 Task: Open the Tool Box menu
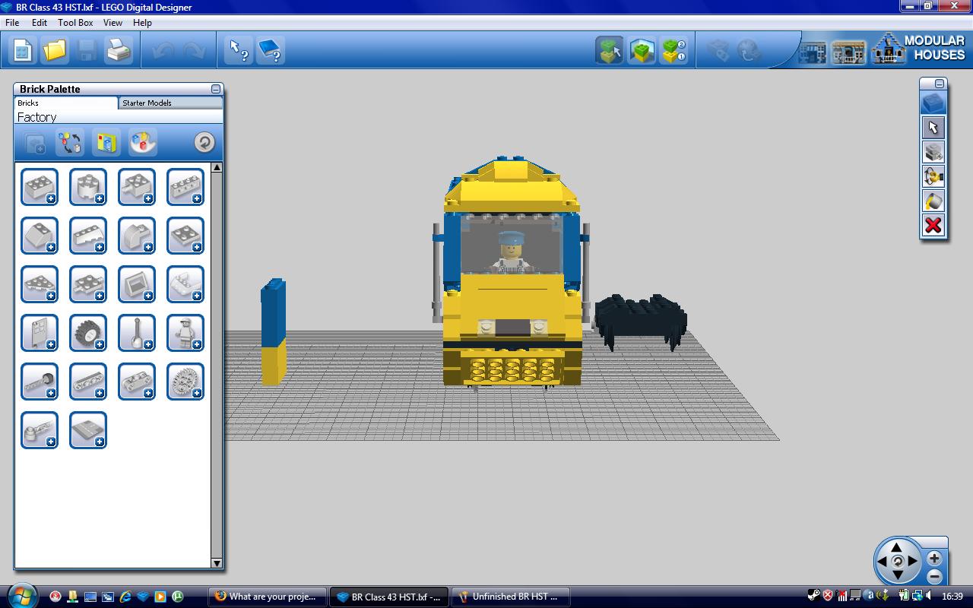(74, 23)
